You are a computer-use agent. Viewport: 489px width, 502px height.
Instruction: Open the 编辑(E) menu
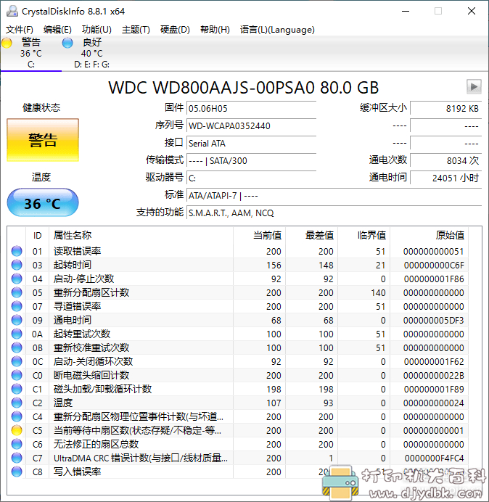tap(57, 30)
